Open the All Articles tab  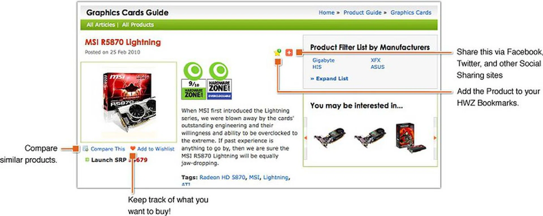click(101, 25)
